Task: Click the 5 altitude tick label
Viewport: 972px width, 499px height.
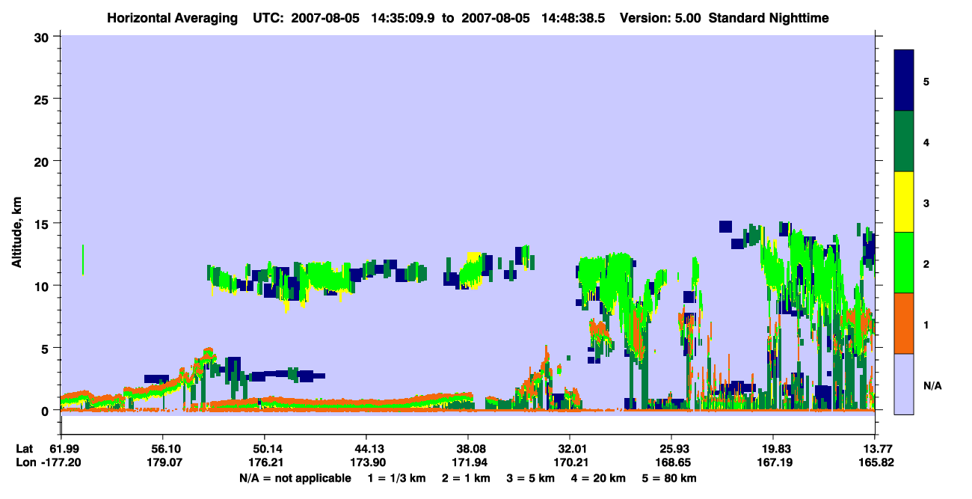Action: pos(46,348)
